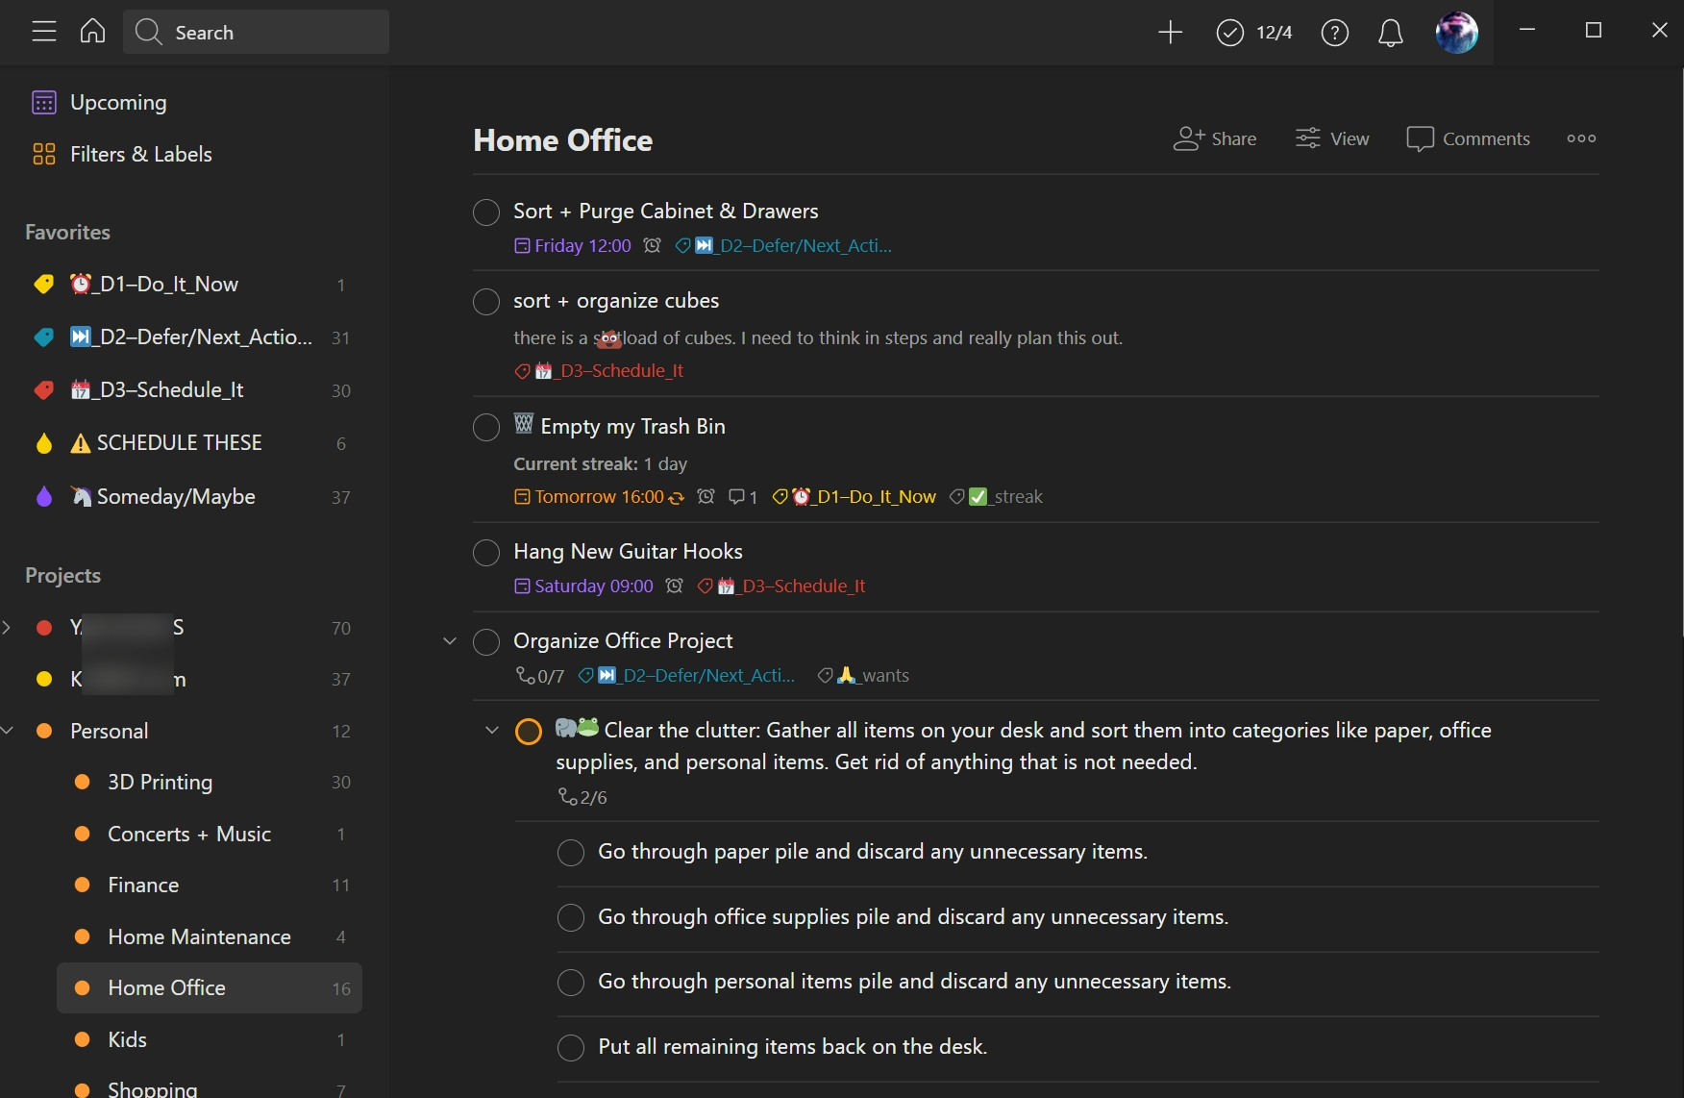The width and height of the screenshot is (1684, 1098).
Task: Open productivity 12/4 indicator
Action: coord(1253,33)
